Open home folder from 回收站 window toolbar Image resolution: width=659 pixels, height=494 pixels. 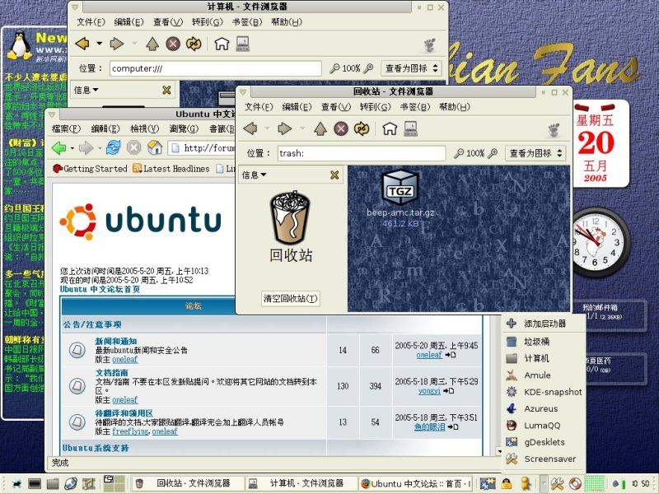390,128
